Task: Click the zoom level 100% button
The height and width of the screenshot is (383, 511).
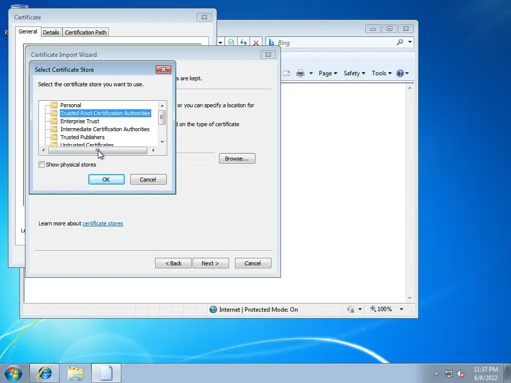Action: click(x=381, y=309)
